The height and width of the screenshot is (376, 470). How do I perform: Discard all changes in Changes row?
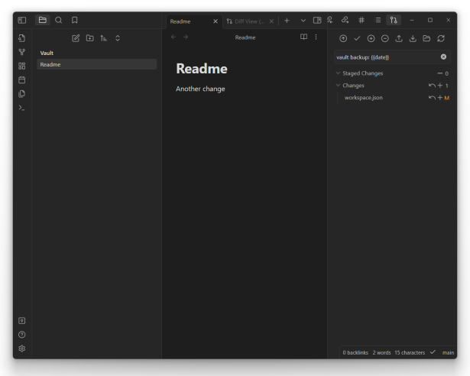click(x=432, y=86)
